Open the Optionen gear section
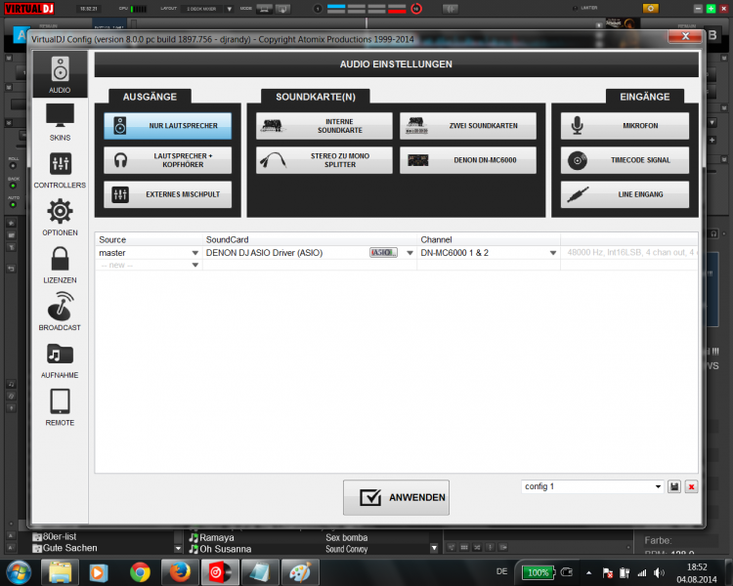Screen dimensions: 733x586 60,218
